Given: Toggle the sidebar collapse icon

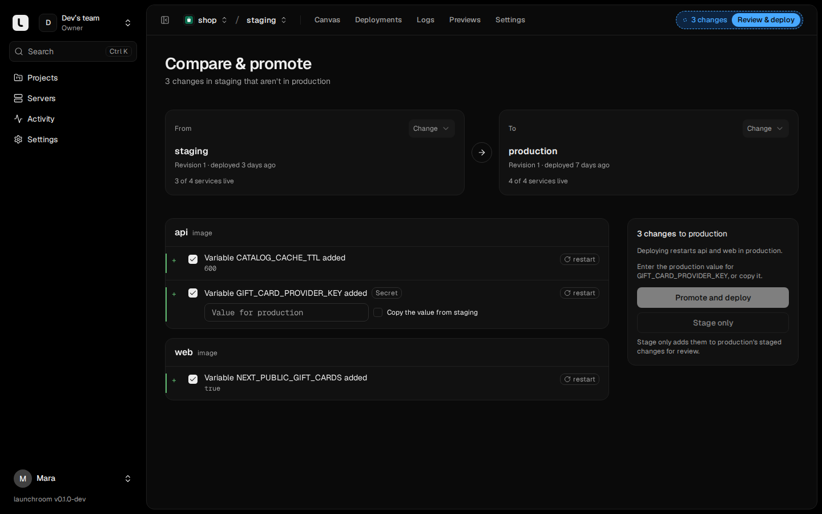Looking at the screenshot, I should (165, 20).
